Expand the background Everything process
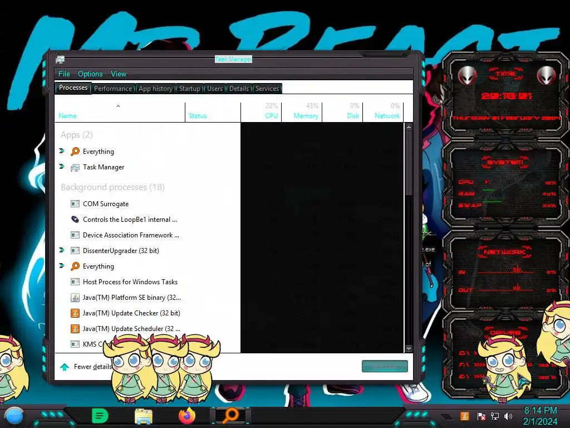Viewport: 570px width, 428px height. click(62, 266)
